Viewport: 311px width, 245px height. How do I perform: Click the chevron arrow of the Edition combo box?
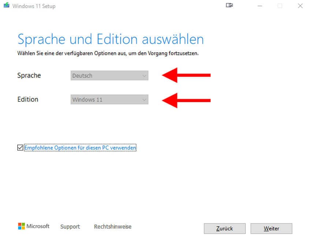[x=144, y=99]
